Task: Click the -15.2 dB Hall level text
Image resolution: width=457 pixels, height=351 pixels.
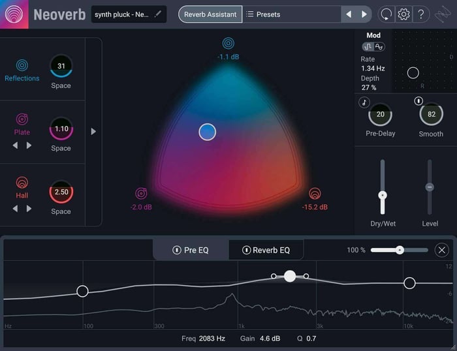Action: [x=315, y=207]
